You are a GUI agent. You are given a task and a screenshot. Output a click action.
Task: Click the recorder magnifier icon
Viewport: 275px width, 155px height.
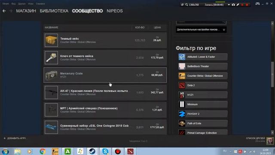186,5
